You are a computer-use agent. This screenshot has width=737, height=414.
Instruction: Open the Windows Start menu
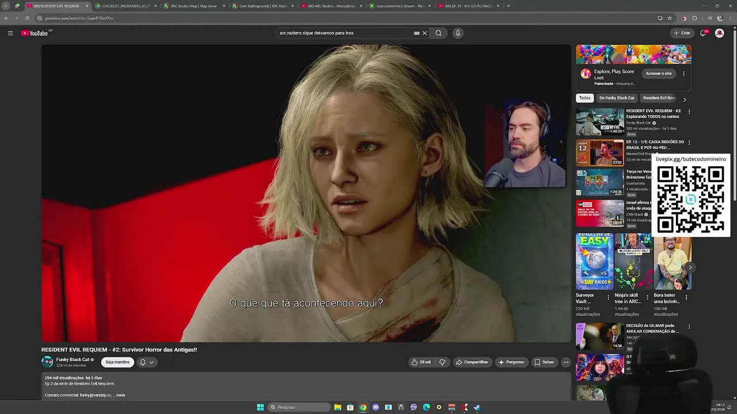point(260,407)
